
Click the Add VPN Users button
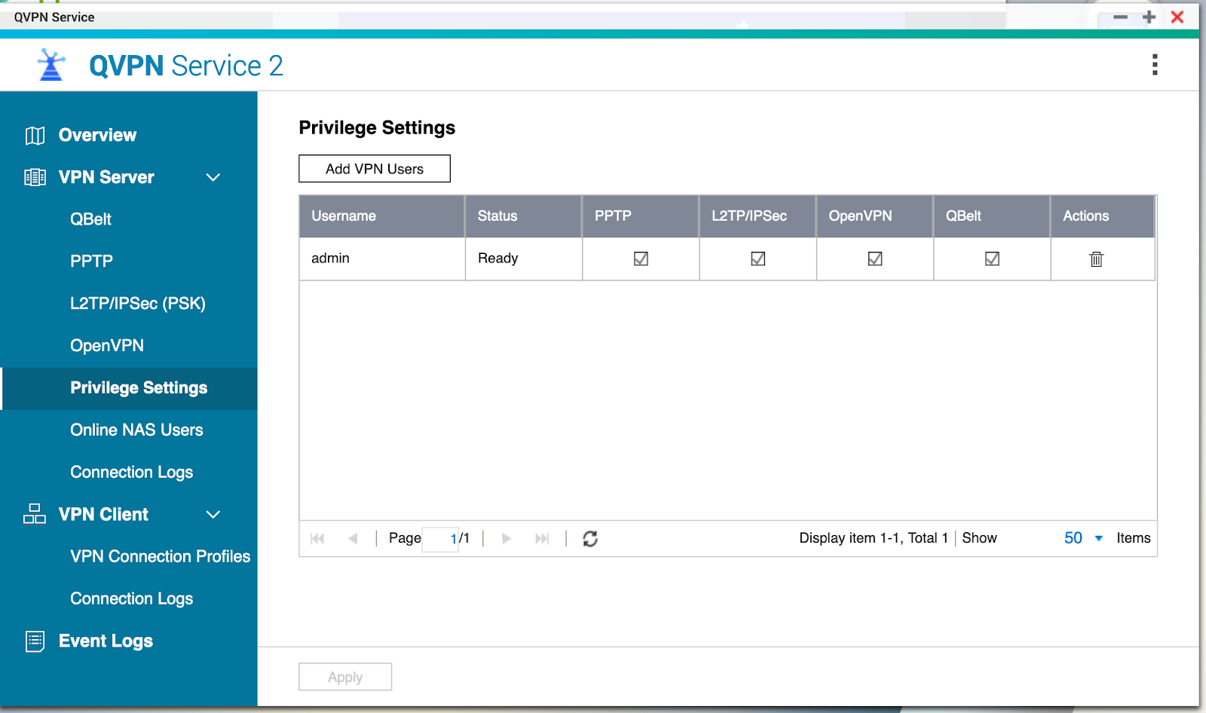(x=375, y=169)
